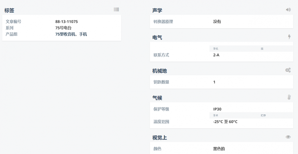Click protection rating value IP30
The height and width of the screenshot is (154, 298).
tap(217, 109)
